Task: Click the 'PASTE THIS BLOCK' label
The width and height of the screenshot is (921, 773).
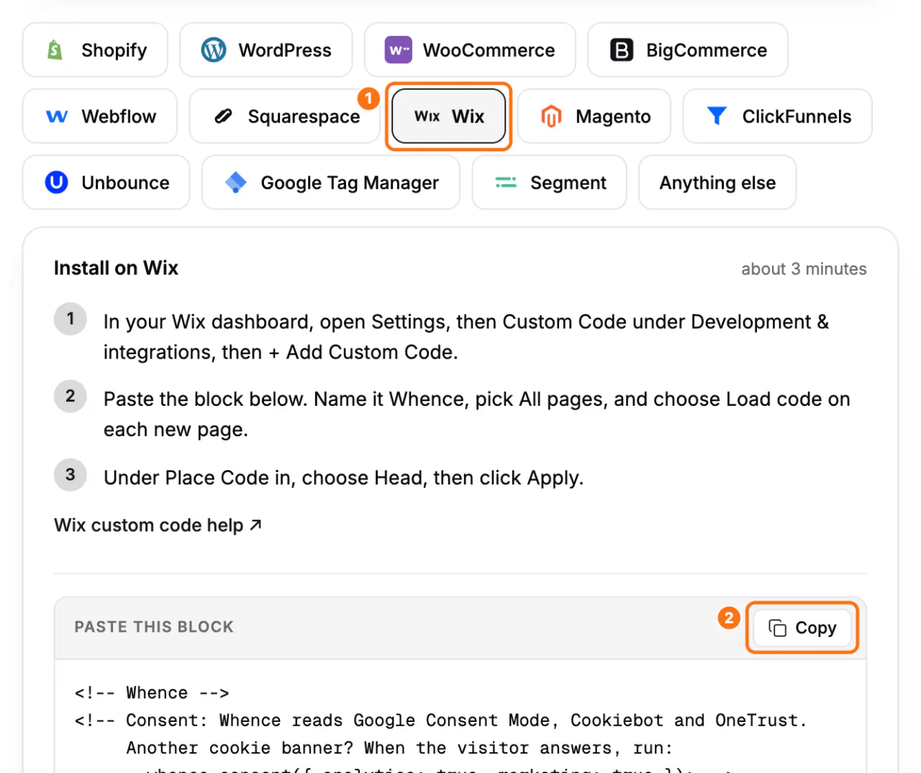Action: coord(154,627)
